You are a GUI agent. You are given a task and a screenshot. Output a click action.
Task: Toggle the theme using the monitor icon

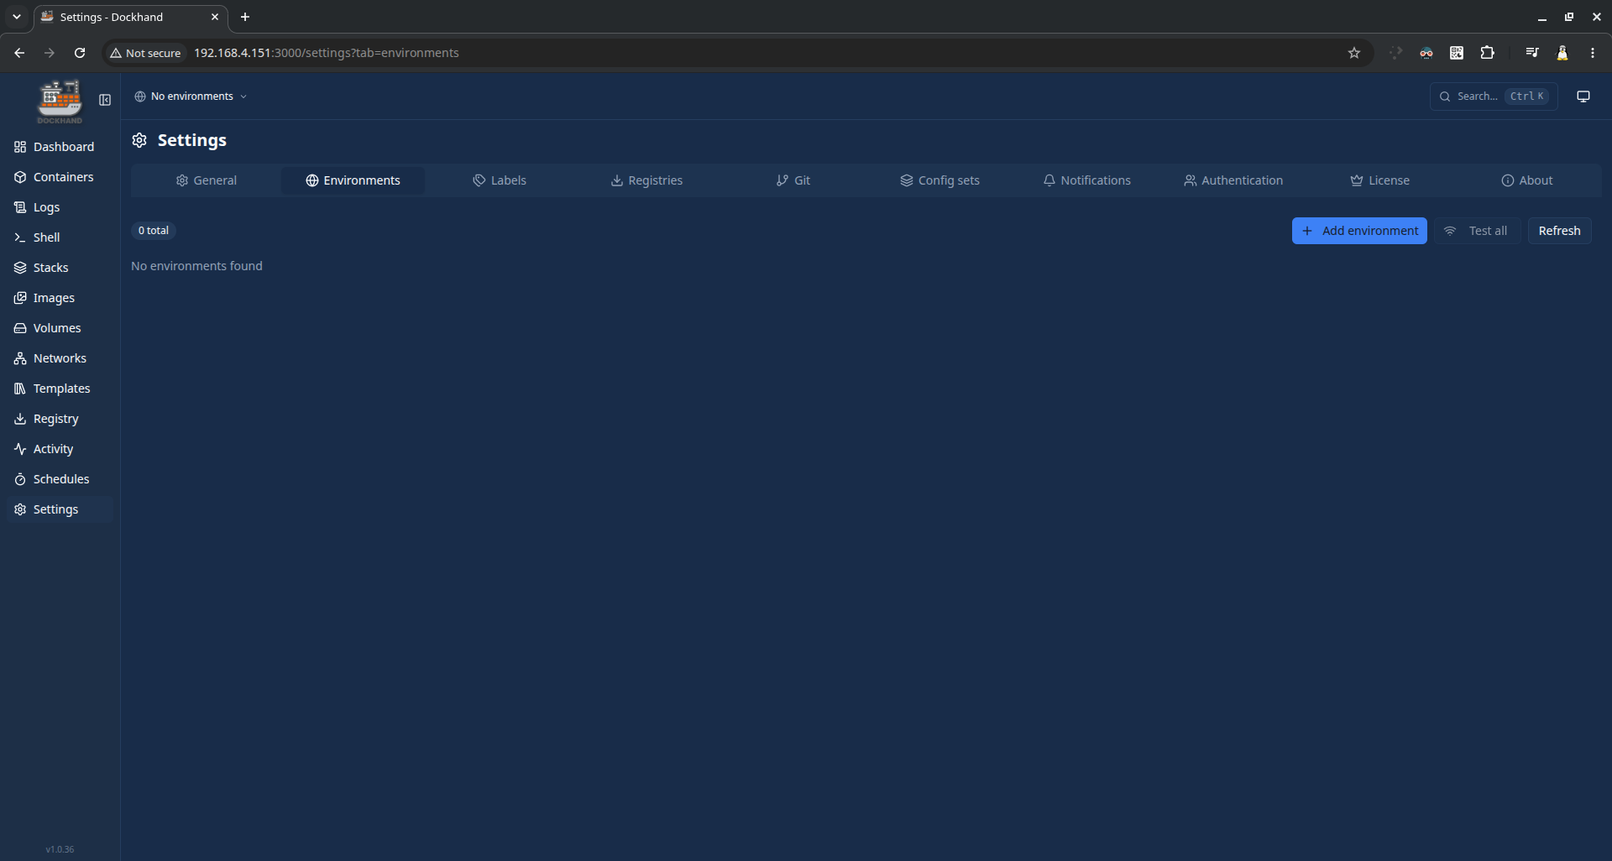click(x=1583, y=97)
